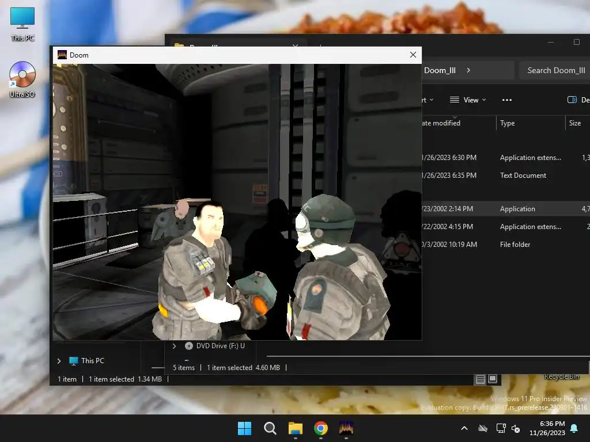This screenshot has width=590, height=442.
Task: Click the horizontal scrollbar in Explorer
Action: 428,356
